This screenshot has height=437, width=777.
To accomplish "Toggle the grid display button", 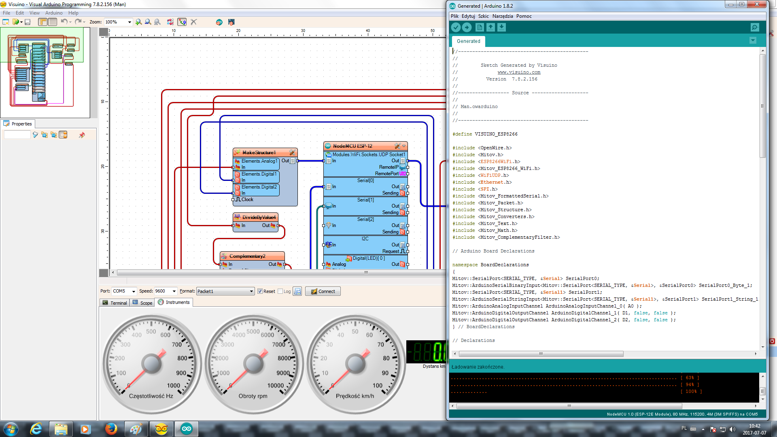I will (x=53, y=22).
